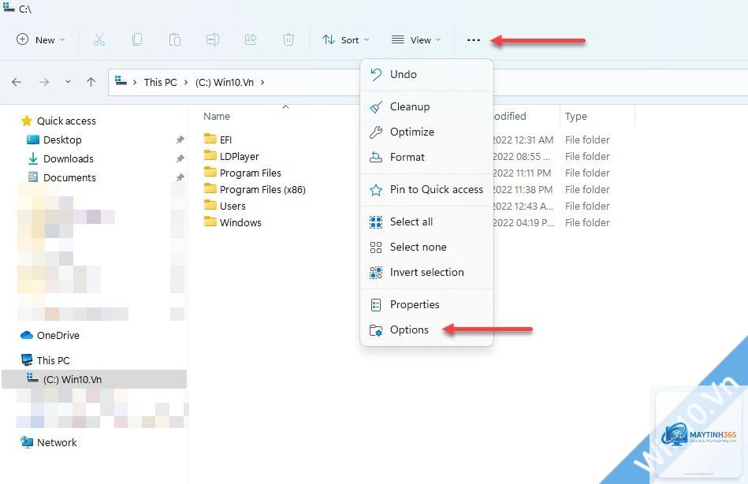Choose Properties from the menu
The image size is (748, 484).
click(426, 304)
